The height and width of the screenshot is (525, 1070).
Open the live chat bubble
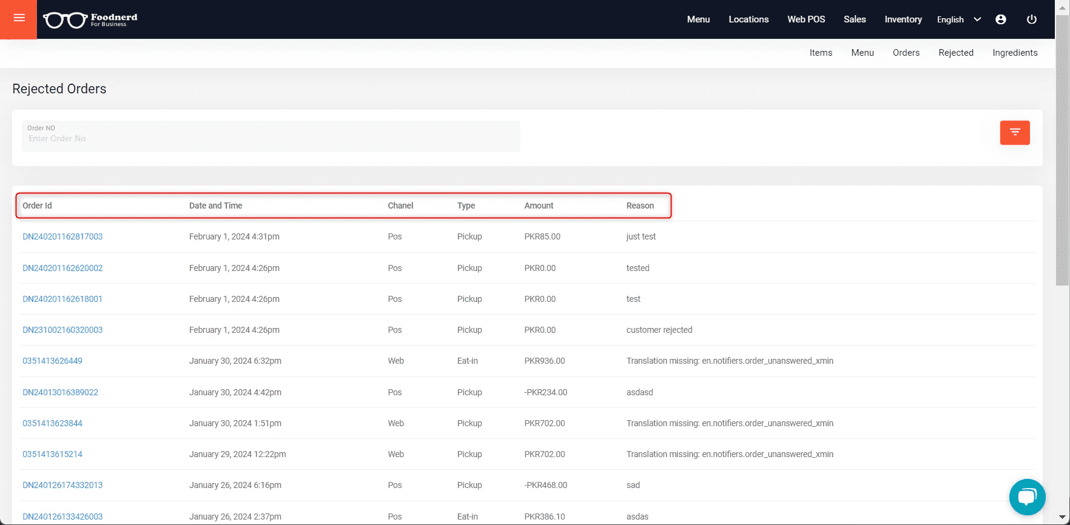click(x=1027, y=497)
